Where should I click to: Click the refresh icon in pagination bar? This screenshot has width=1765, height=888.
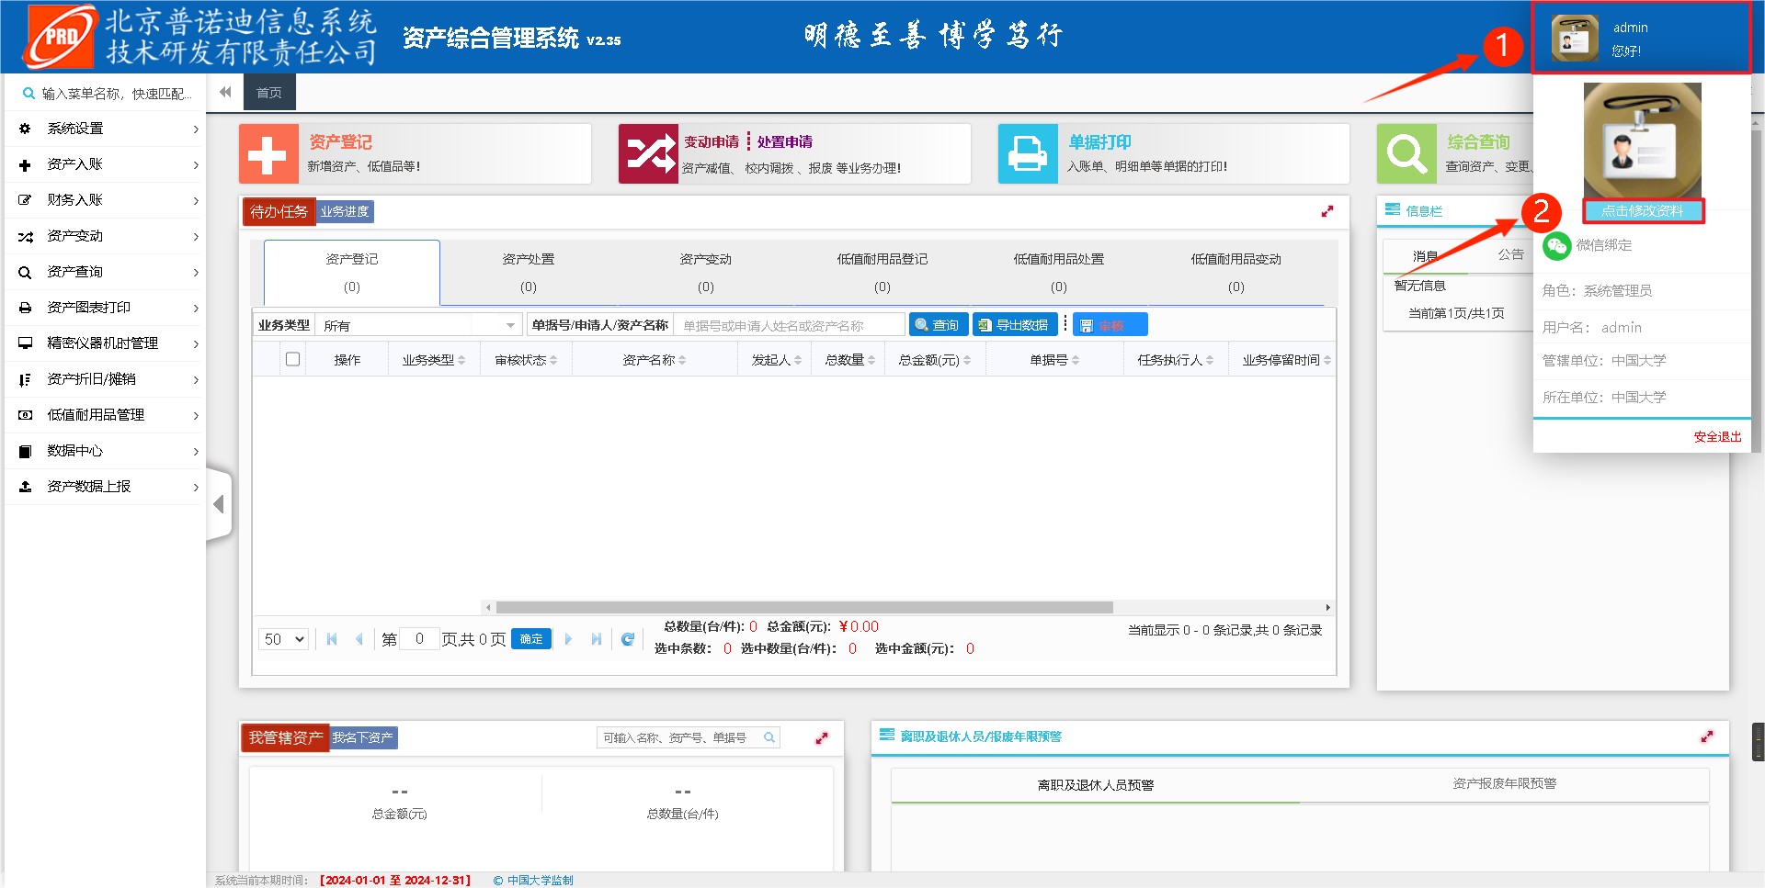pos(628,639)
